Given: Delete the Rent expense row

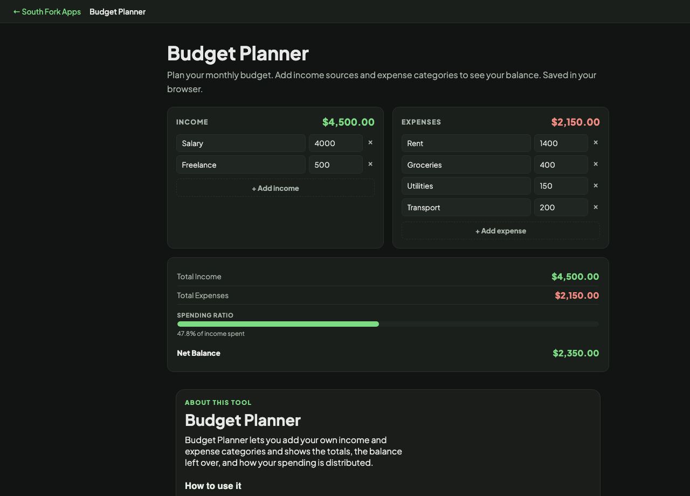Looking at the screenshot, I should [x=596, y=143].
